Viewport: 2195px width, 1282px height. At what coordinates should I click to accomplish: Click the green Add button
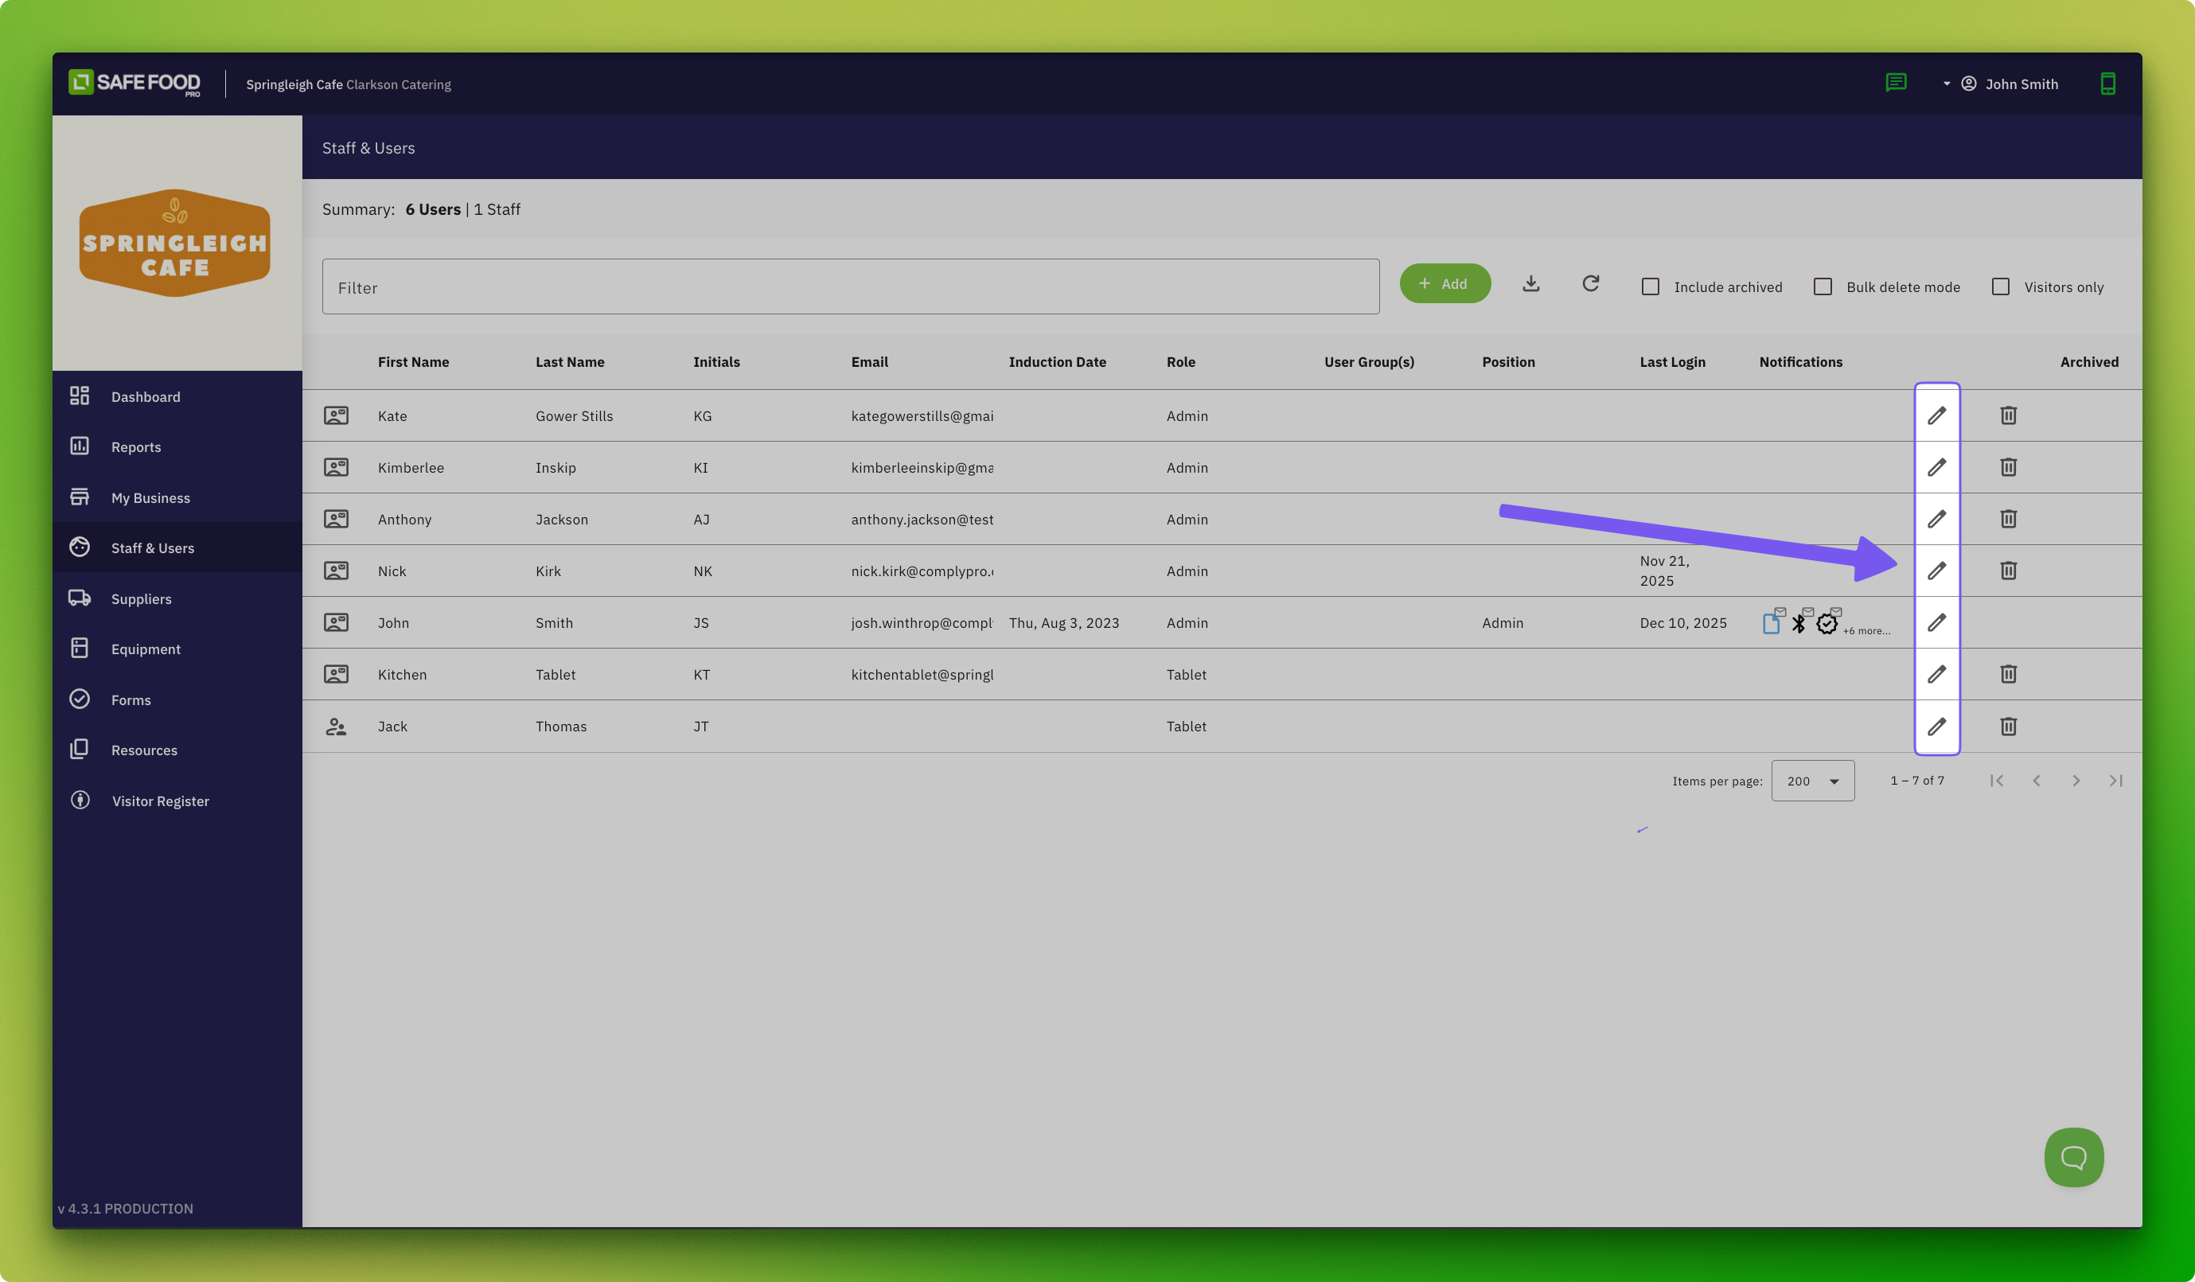1444,284
